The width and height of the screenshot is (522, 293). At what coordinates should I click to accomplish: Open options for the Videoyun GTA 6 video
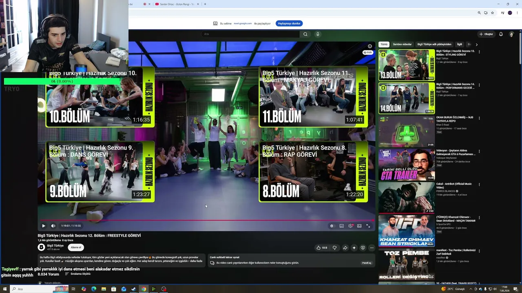click(479, 151)
